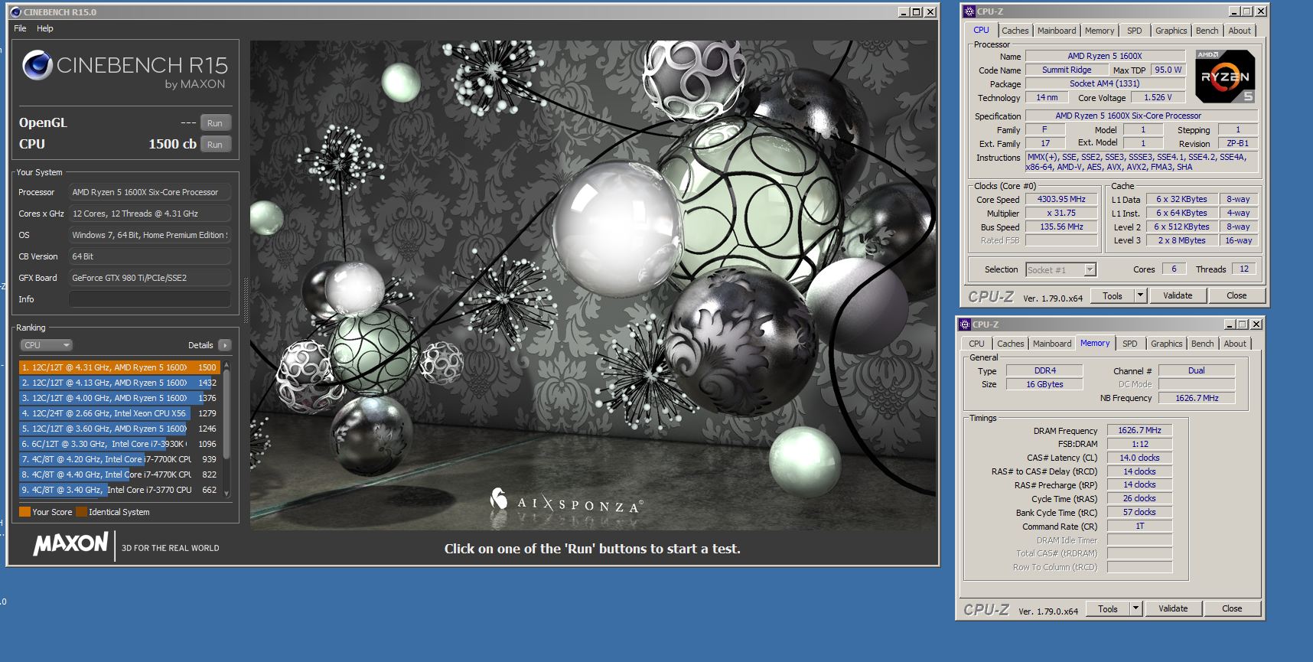Click the MAXON logo at bottom left
Viewport: 1313px width, 662px height.
click(x=70, y=544)
